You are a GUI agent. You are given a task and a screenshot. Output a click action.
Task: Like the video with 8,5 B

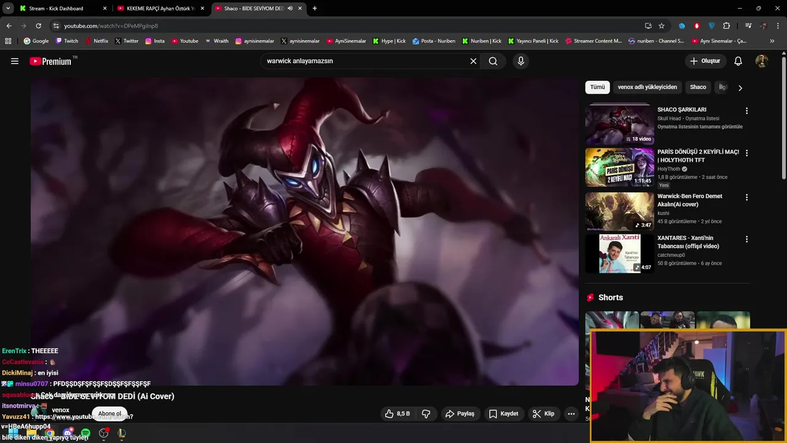click(397, 413)
